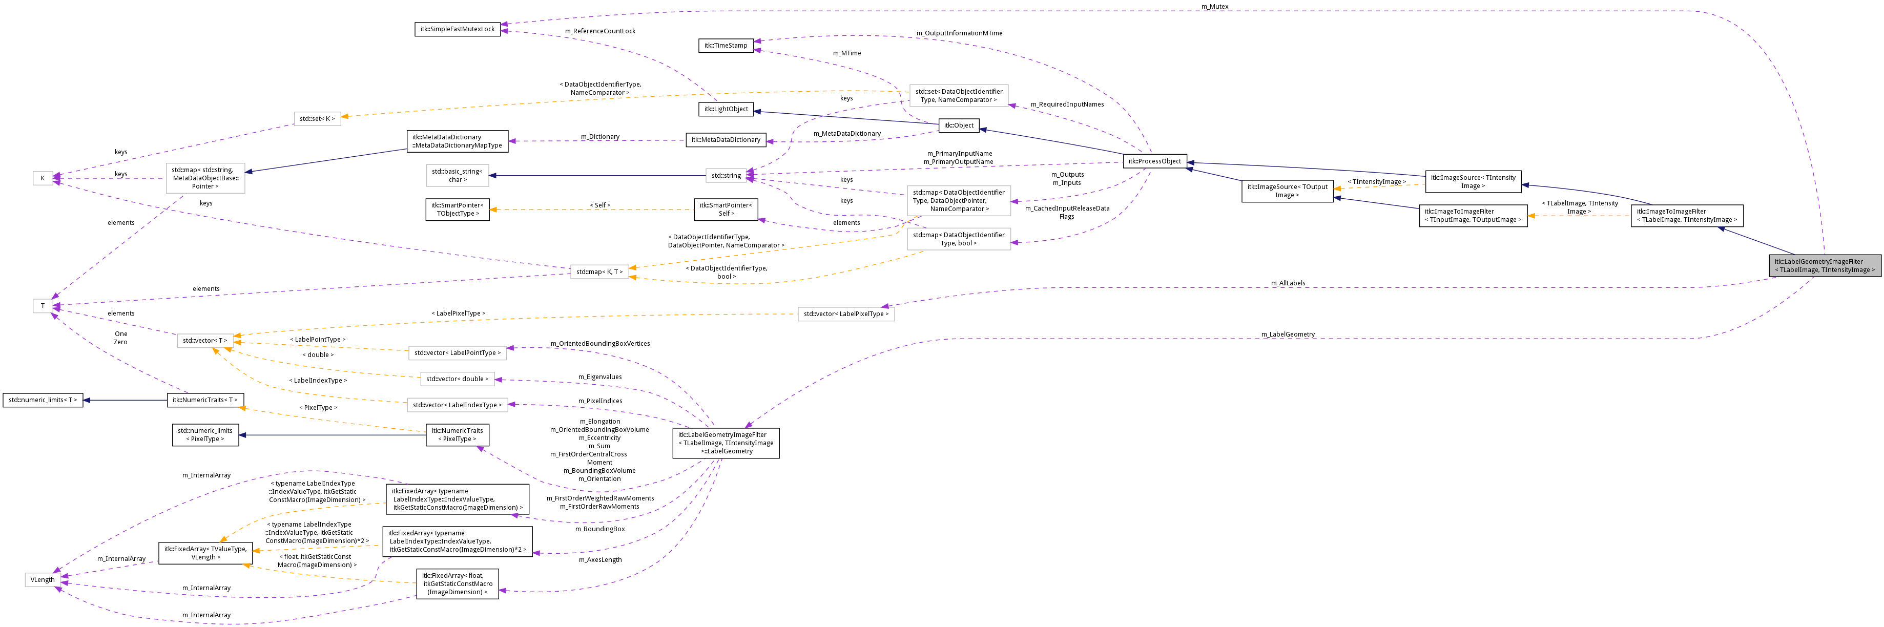1884x627 pixels.
Task: Select the m_Eigenvalues edge label
Action: pyautogui.click(x=599, y=377)
